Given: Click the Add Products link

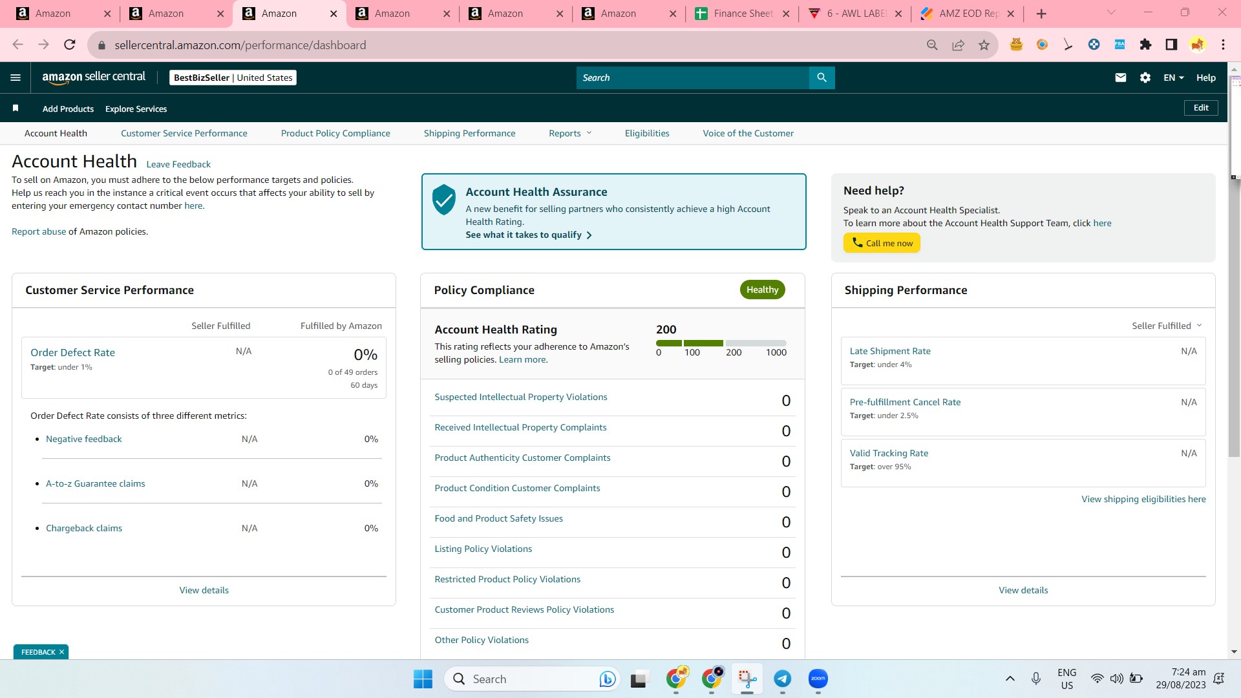Looking at the screenshot, I should point(68,109).
